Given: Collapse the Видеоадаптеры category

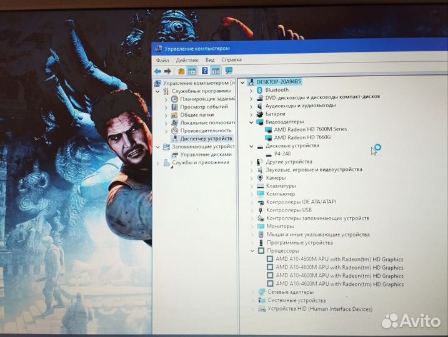Looking at the screenshot, I should [252, 122].
